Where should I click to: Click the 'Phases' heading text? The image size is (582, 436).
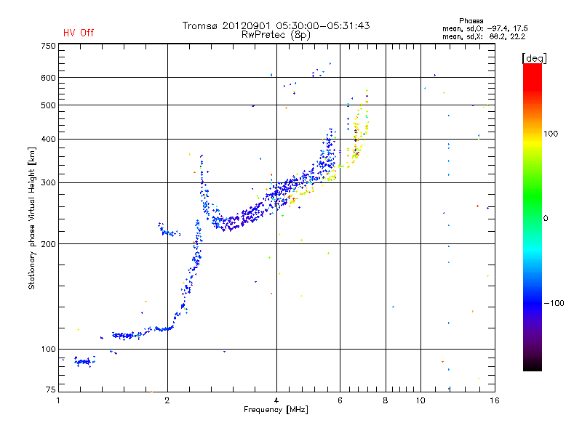471,21
